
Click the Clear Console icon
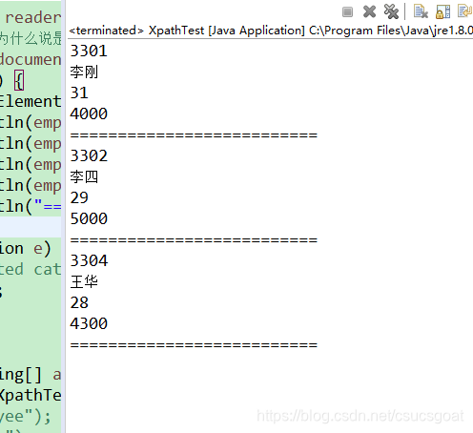click(421, 11)
